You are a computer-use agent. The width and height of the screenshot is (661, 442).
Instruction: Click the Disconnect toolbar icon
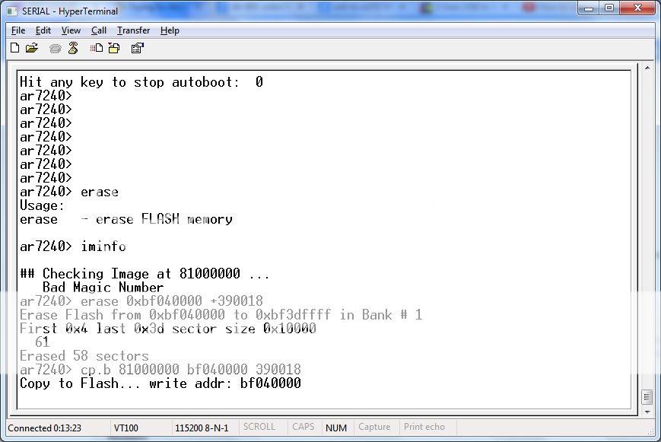pos(73,48)
